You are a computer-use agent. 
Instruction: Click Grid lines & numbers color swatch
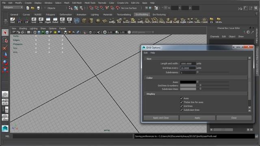pyautogui.click(x=188, y=86)
